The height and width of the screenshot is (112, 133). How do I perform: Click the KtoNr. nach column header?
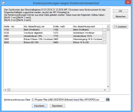pos(63,27)
